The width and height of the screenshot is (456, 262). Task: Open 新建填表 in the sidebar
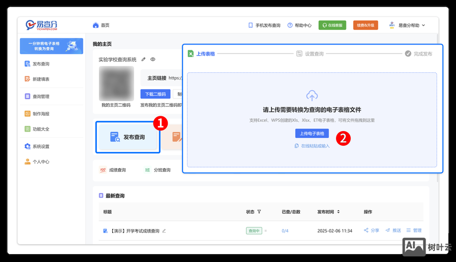click(37, 79)
